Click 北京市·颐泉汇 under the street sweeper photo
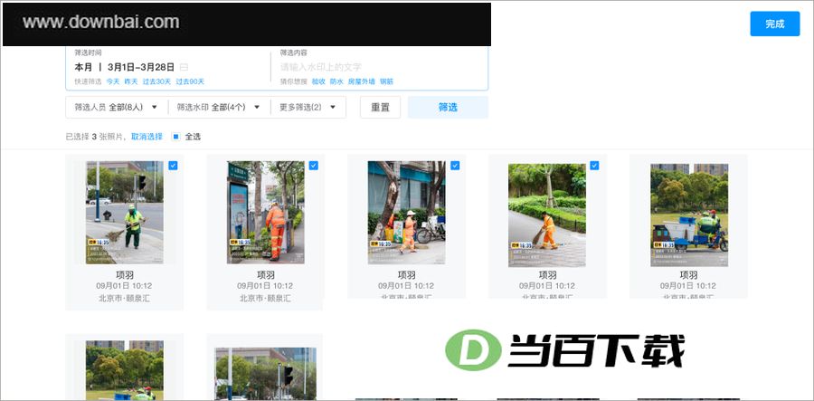 pos(125,299)
